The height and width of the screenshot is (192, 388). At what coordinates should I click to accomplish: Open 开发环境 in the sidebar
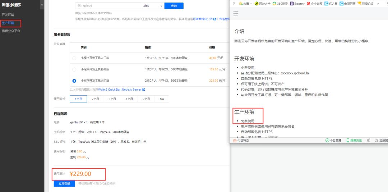[x=8, y=15]
